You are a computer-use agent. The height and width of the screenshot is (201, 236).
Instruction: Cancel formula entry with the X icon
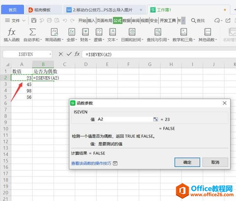61,54
